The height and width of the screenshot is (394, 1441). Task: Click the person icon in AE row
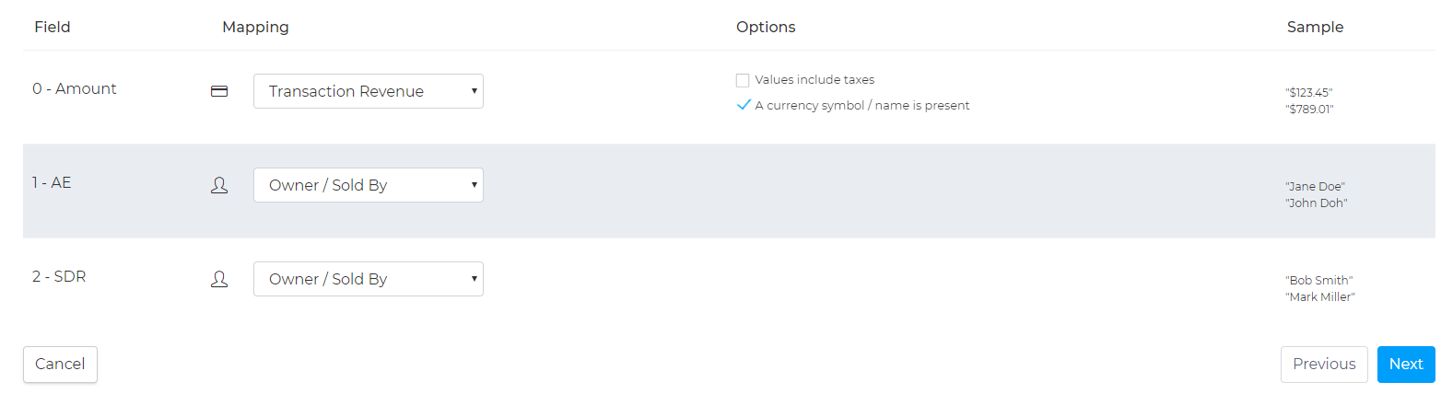coord(219,185)
